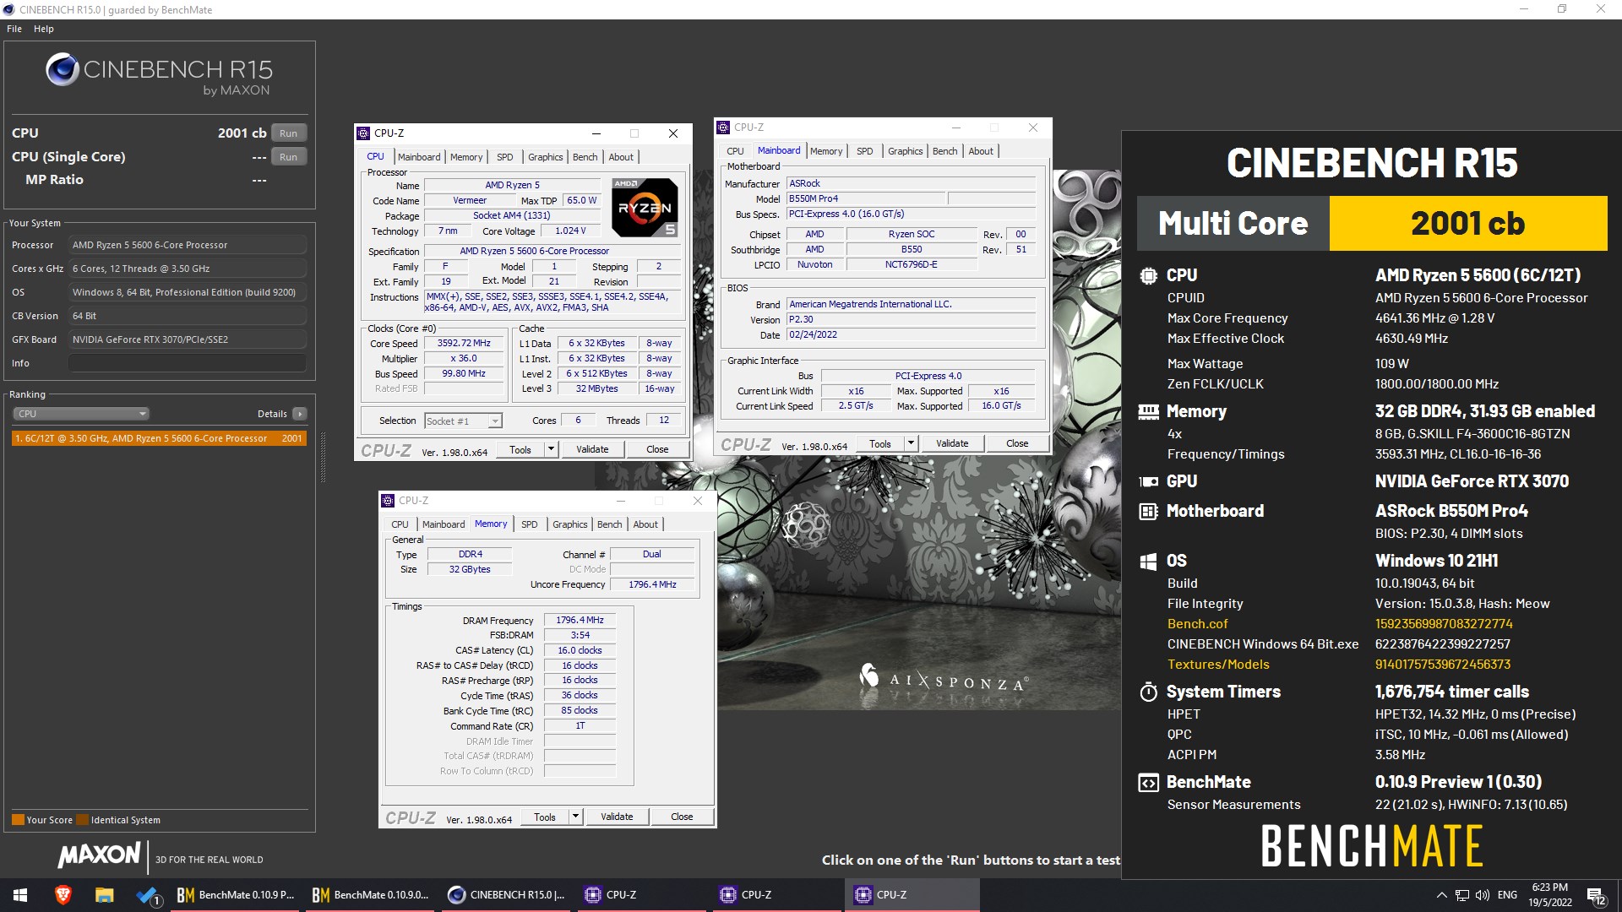This screenshot has height=912, width=1622.
Task: Click Tools button in CPU tab CPU-Z window
Action: pos(520,449)
